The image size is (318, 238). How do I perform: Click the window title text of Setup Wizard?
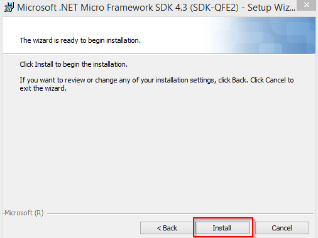156,8
